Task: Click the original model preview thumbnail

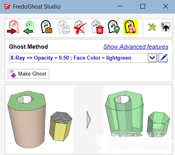Action: click(40, 120)
